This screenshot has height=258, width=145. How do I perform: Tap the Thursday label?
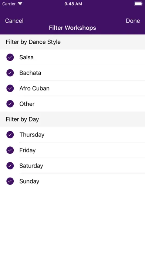(32, 135)
